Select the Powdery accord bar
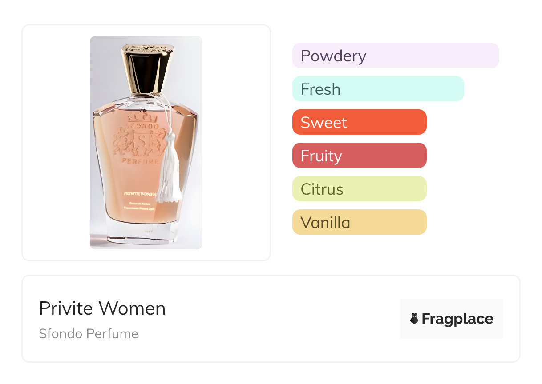Screen dimensions: 542x384 click(x=395, y=56)
